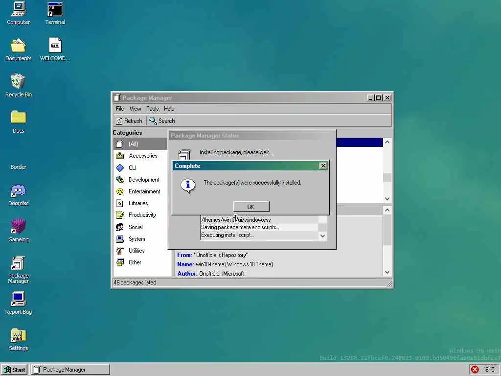This screenshot has height=376, width=501.
Task: Click the window.css path log line
Action: 259,220
